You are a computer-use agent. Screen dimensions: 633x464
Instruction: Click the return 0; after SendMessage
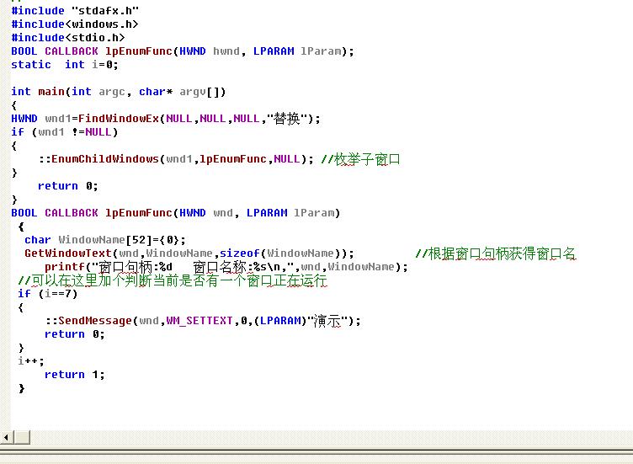(x=75, y=334)
